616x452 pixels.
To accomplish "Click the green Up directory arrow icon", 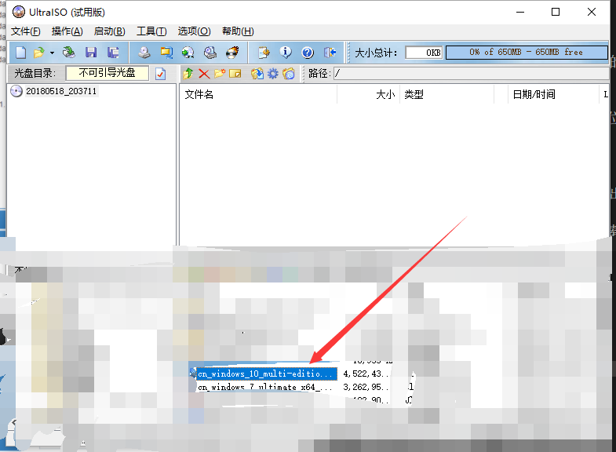I will pyautogui.click(x=188, y=74).
